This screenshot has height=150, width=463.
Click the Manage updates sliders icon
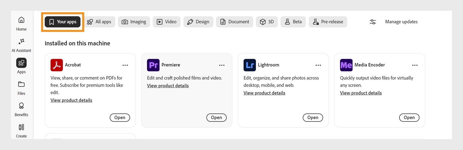[x=373, y=22]
